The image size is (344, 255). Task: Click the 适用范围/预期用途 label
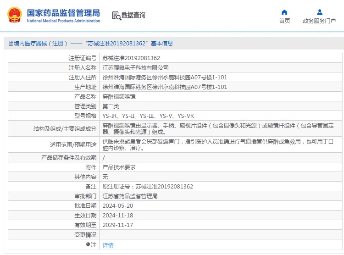[x=73, y=145]
